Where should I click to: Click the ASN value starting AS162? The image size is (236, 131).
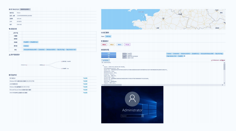pyautogui.click(x=19, y=22)
